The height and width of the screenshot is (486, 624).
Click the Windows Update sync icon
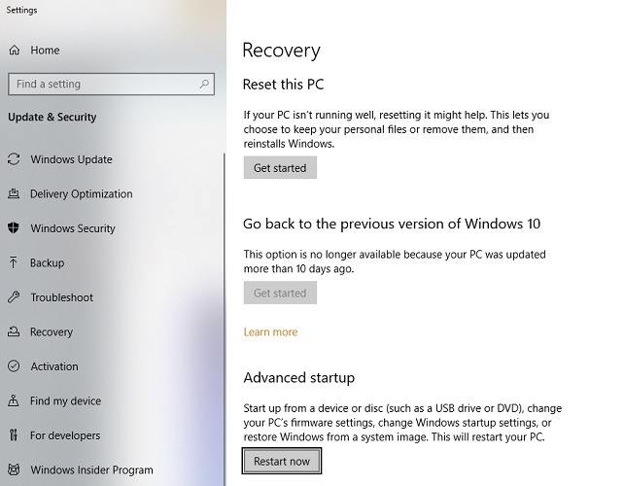(x=14, y=159)
